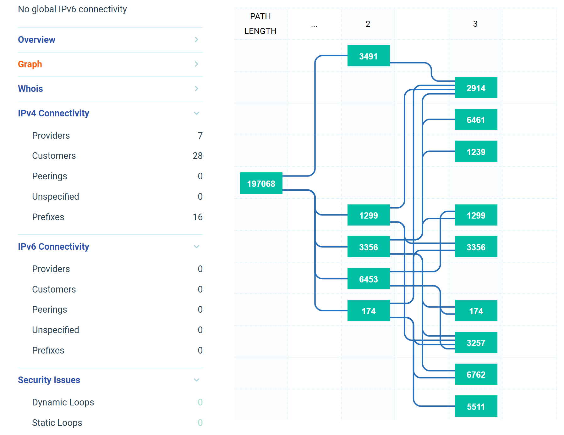Select the 3491 node in the graph

click(368, 56)
